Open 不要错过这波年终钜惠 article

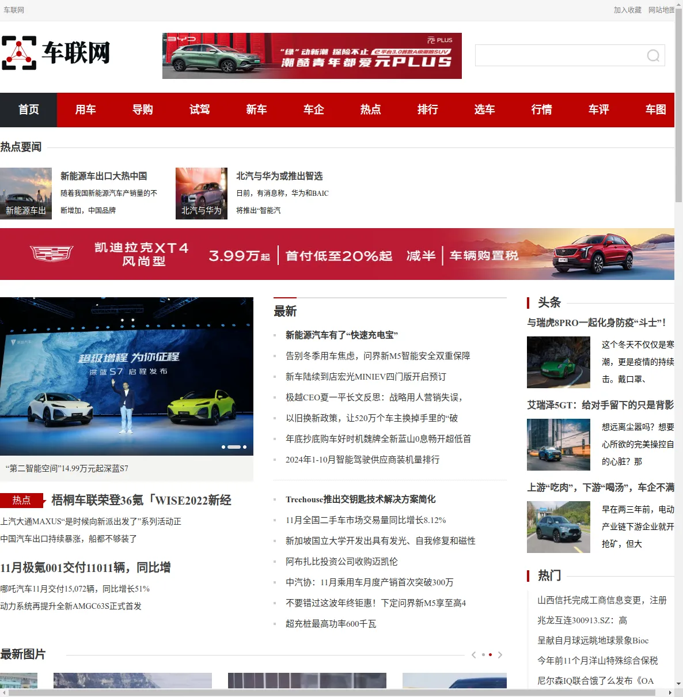(x=375, y=603)
